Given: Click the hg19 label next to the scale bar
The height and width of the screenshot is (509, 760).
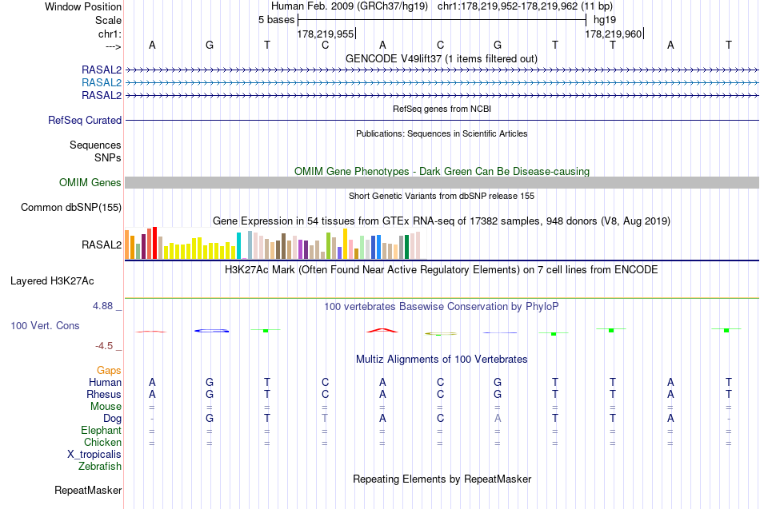Looking at the screenshot, I should pyautogui.click(x=605, y=20).
